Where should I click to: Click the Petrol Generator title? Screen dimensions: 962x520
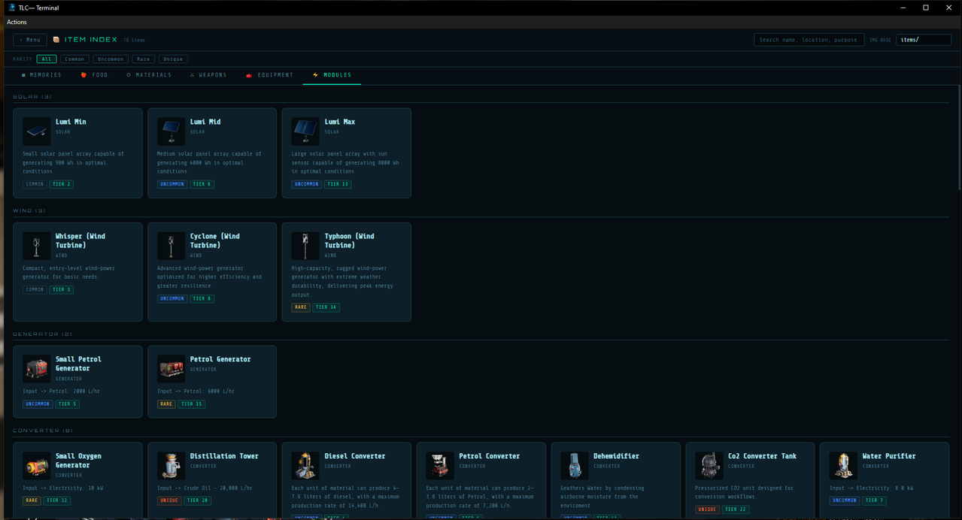click(220, 359)
